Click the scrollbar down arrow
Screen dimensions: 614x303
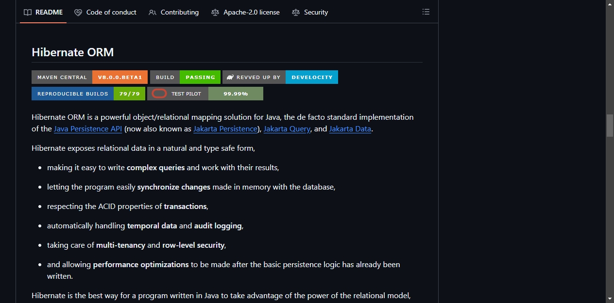tap(610, 298)
